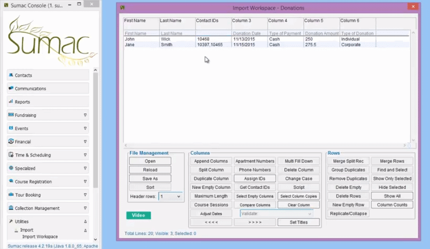
Task: Click the Set Titles button
Action: tap(298, 222)
